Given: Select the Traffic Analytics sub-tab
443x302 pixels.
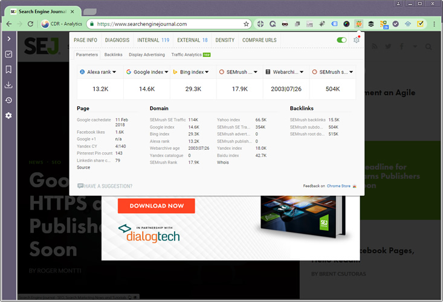Looking at the screenshot, I should [191, 55].
